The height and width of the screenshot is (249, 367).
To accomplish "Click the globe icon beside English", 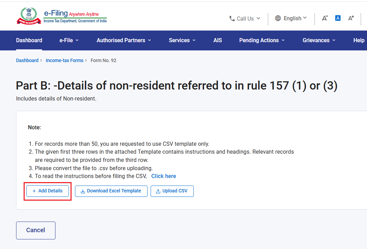I will click(x=278, y=18).
